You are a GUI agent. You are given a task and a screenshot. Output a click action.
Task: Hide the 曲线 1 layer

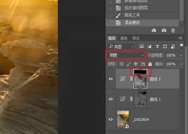[x=111, y=99]
